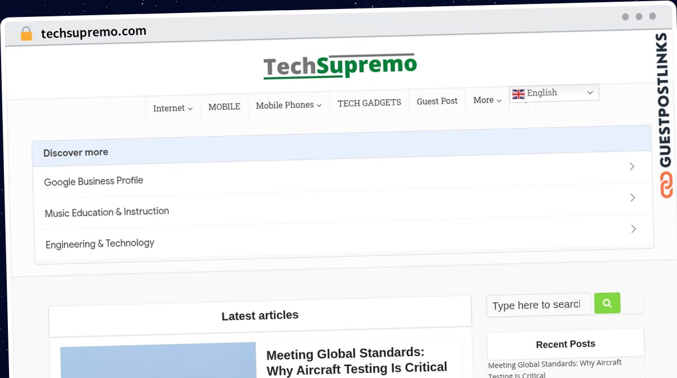The width and height of the screenshot is (677, 378).
Task: Click the Recent Posts heading
Action: tap(565, 344)
